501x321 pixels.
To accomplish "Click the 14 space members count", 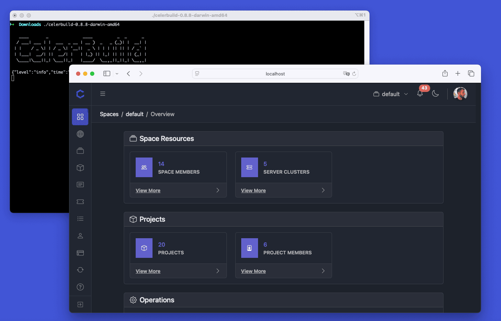I will tap(161, 164).
